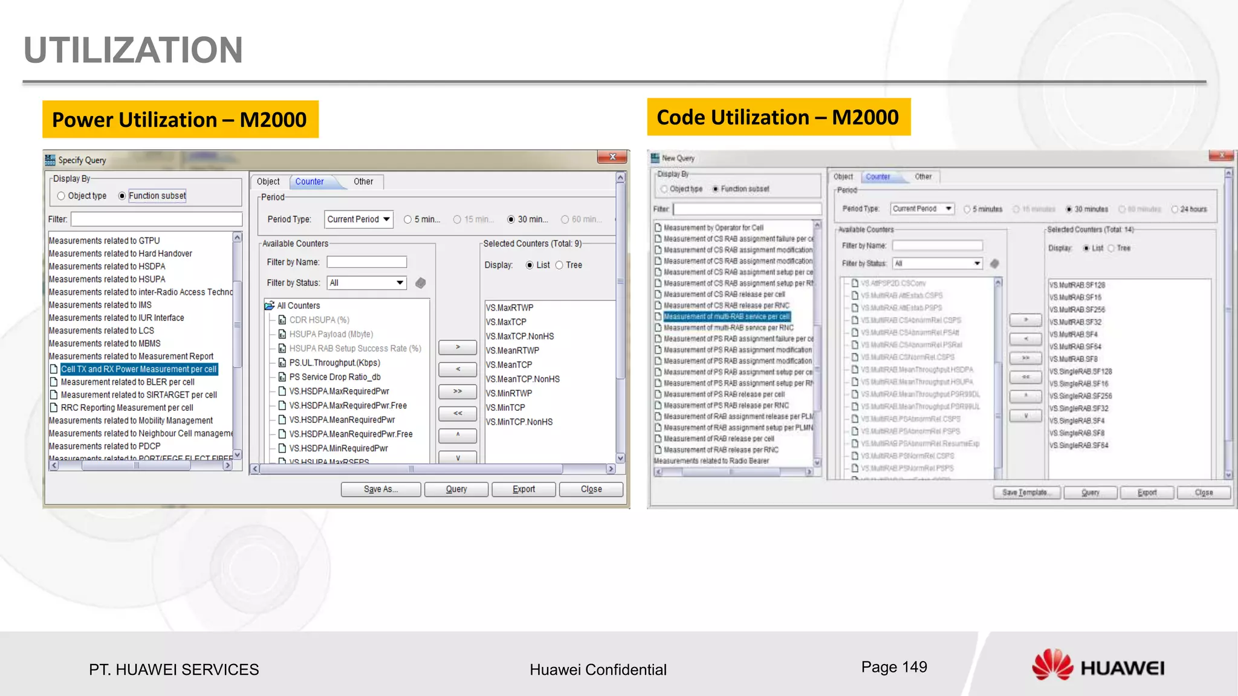
Task: Click the All Counters folder icon
Action: pos(270,306)
